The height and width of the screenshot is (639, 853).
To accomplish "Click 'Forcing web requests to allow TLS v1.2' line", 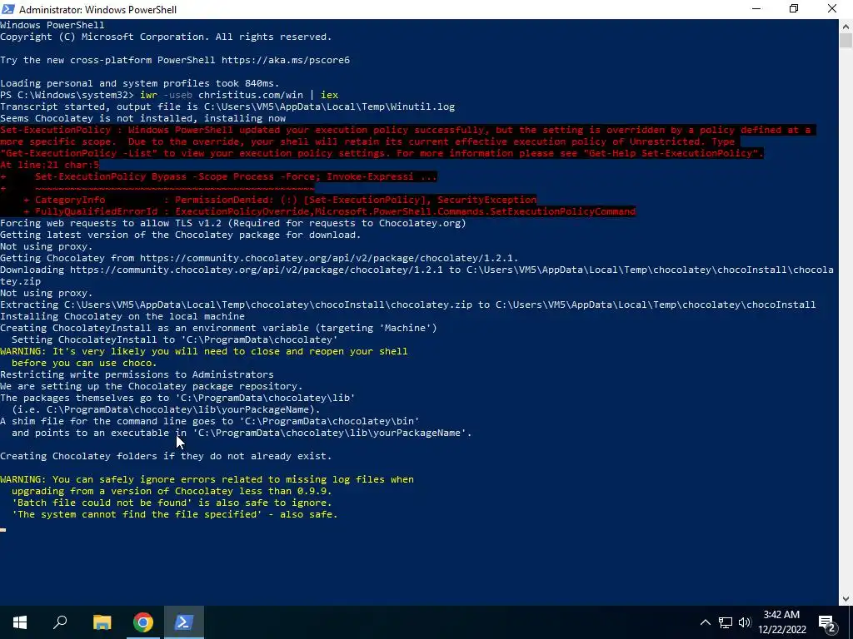I will coord(233,223).
